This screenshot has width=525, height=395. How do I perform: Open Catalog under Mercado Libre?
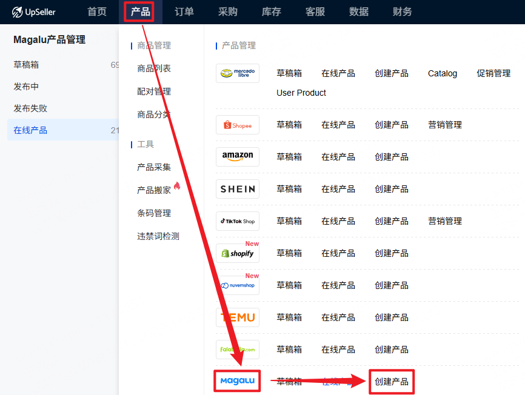443,73
